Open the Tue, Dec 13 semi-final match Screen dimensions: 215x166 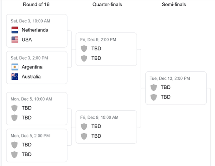click(176, 88)
